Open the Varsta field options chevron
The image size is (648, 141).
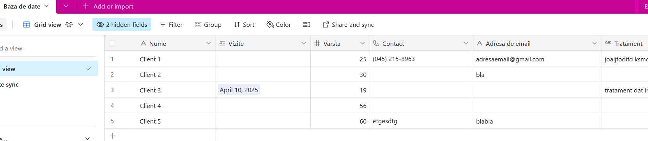point(363,43)
